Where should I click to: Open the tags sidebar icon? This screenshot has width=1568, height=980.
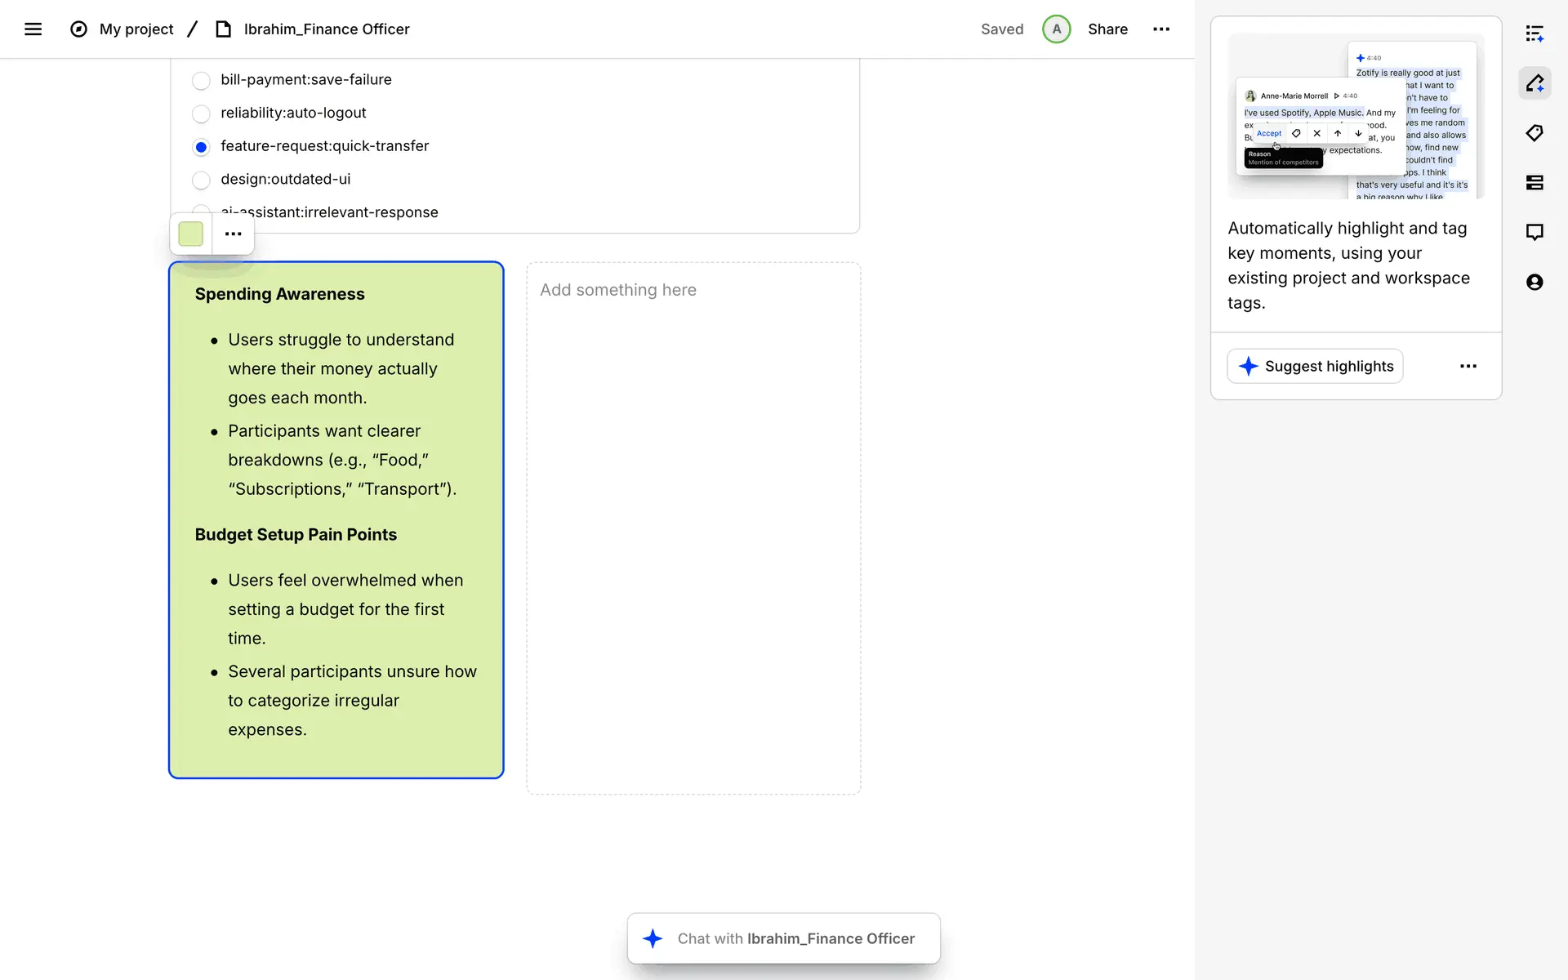(x=1535, y=133)
